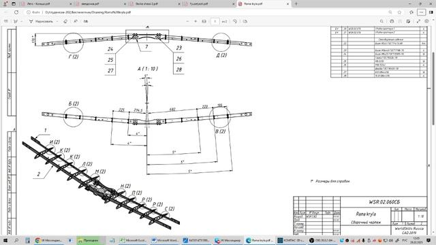
Task: Open the Windows notification center
Action: [429, 240]
